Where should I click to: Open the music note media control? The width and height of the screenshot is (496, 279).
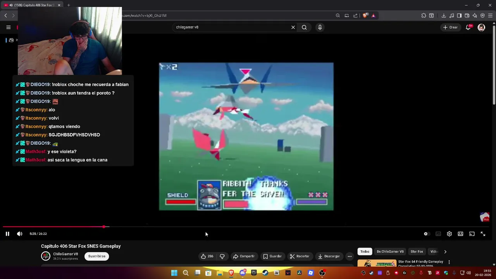(x=451, y=15)
